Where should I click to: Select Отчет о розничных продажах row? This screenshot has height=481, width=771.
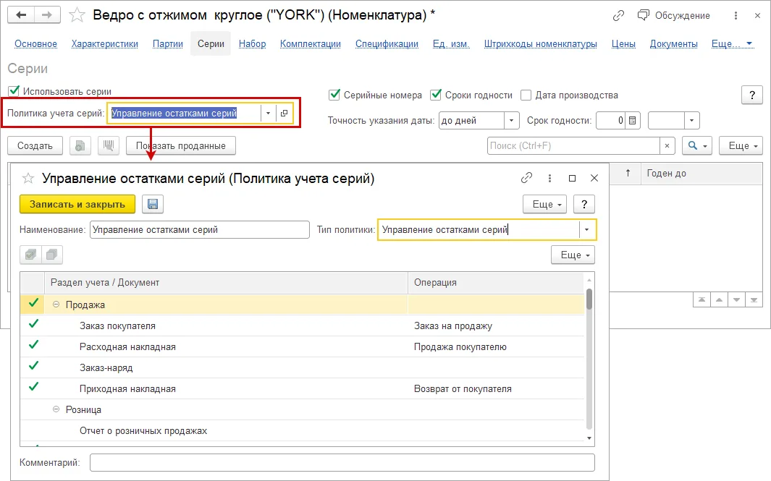click(303, 430)
